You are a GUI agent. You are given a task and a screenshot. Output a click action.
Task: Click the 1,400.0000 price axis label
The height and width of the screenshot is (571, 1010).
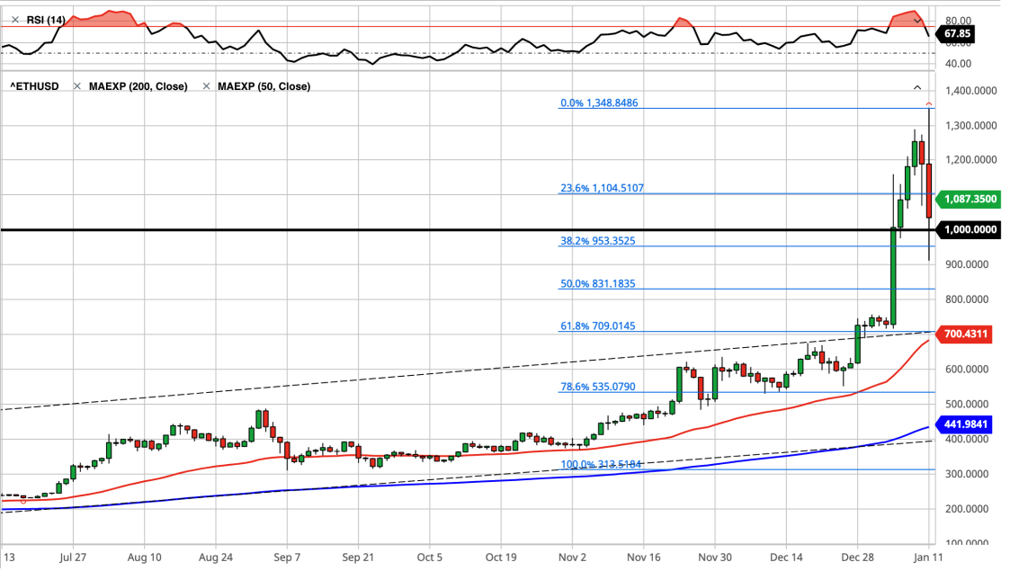(970, 91)
